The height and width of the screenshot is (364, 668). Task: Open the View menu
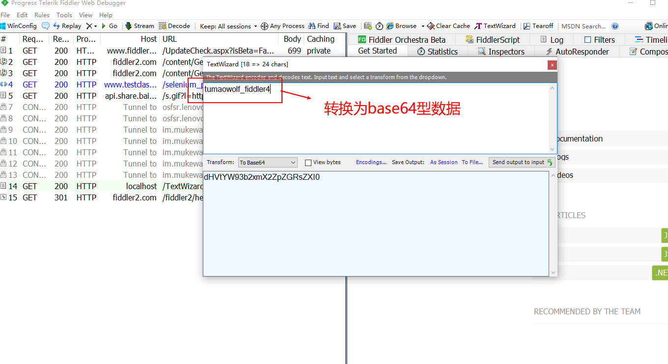[85, 15]
